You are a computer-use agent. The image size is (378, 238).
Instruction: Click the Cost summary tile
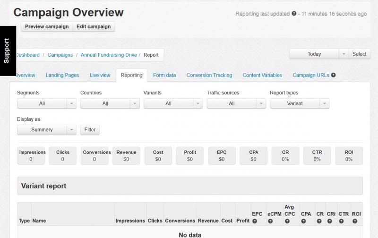tap(158, 156)
